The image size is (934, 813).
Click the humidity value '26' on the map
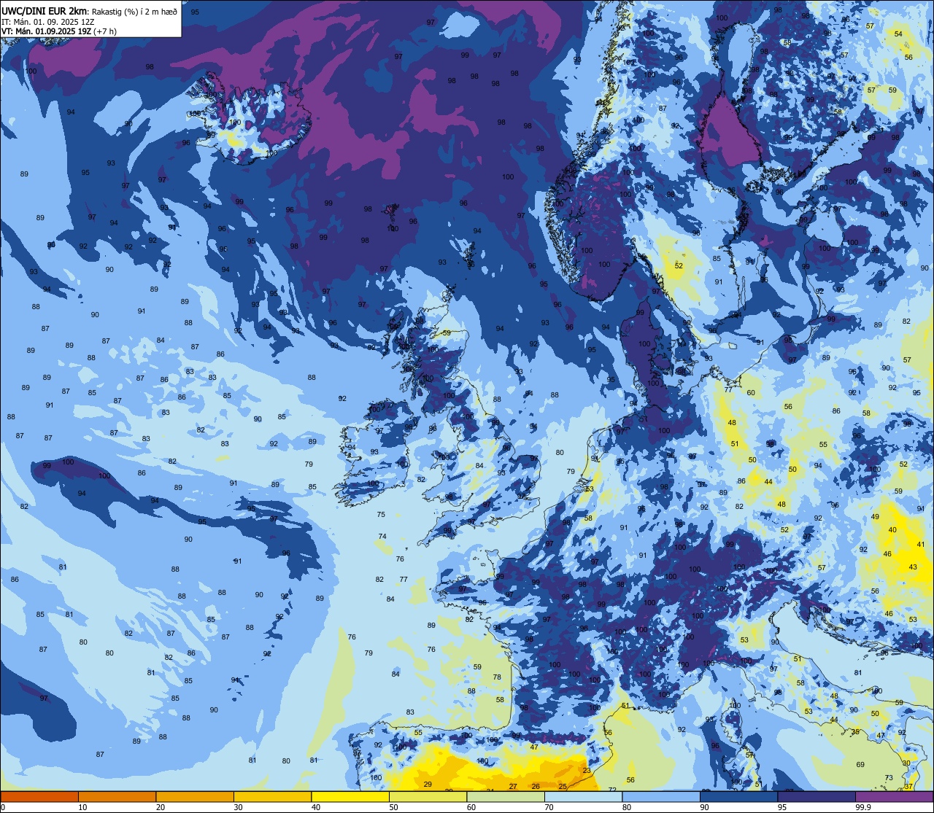[x=536, y=786]
